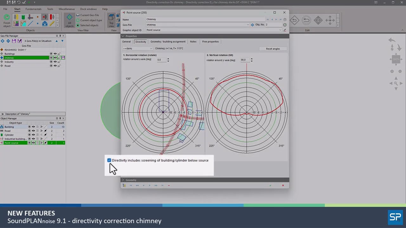Add a Geo-File with the plus icon
This screenshot has height=228, width=406.
coord(3,41)
